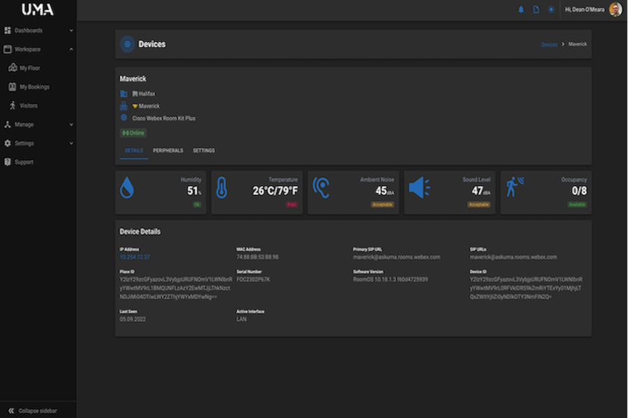628x418 pixels.
Task: Collapse the Workspace menu chevron
Action: (x=71, y=49)
